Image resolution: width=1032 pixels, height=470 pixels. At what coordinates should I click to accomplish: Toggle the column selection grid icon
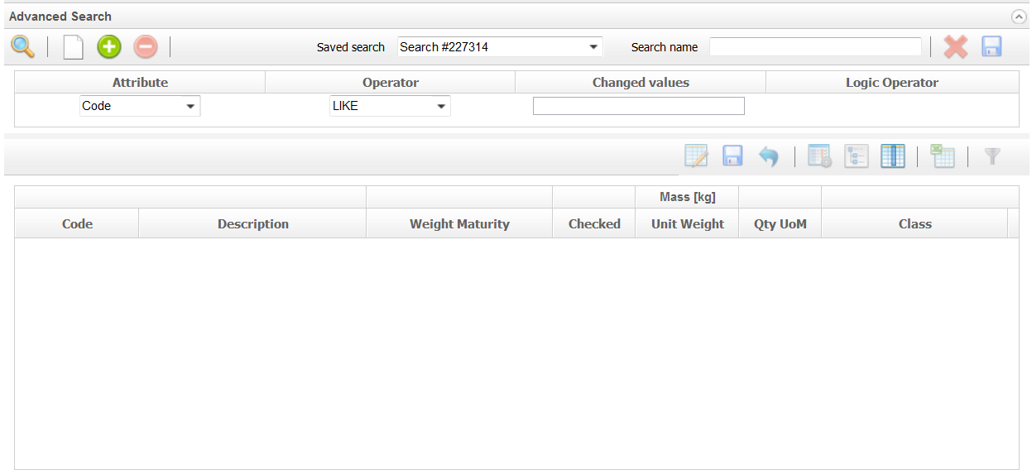(893, 156)
